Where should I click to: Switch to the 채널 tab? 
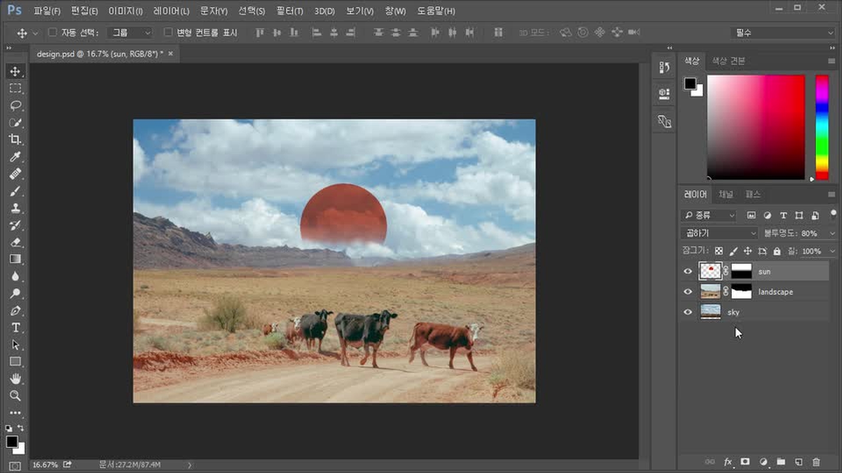click(726, 194)
